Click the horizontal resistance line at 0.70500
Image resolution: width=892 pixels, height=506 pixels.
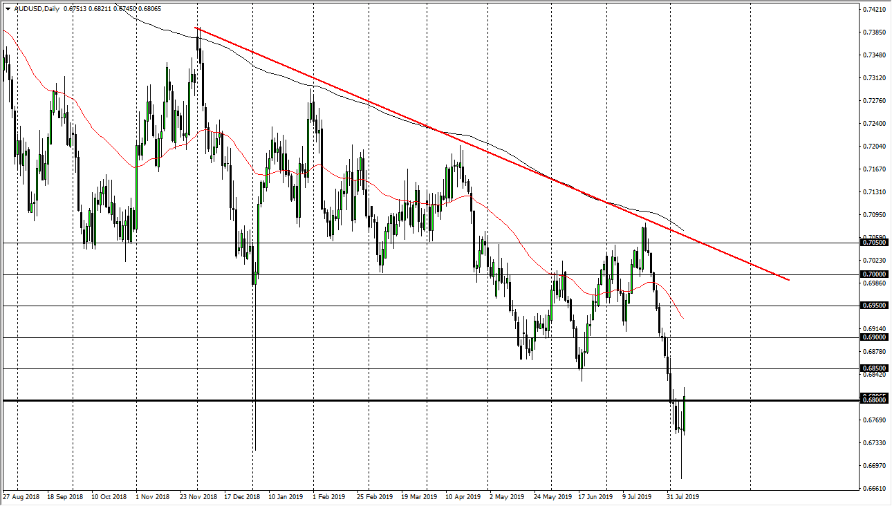(138, 243)
